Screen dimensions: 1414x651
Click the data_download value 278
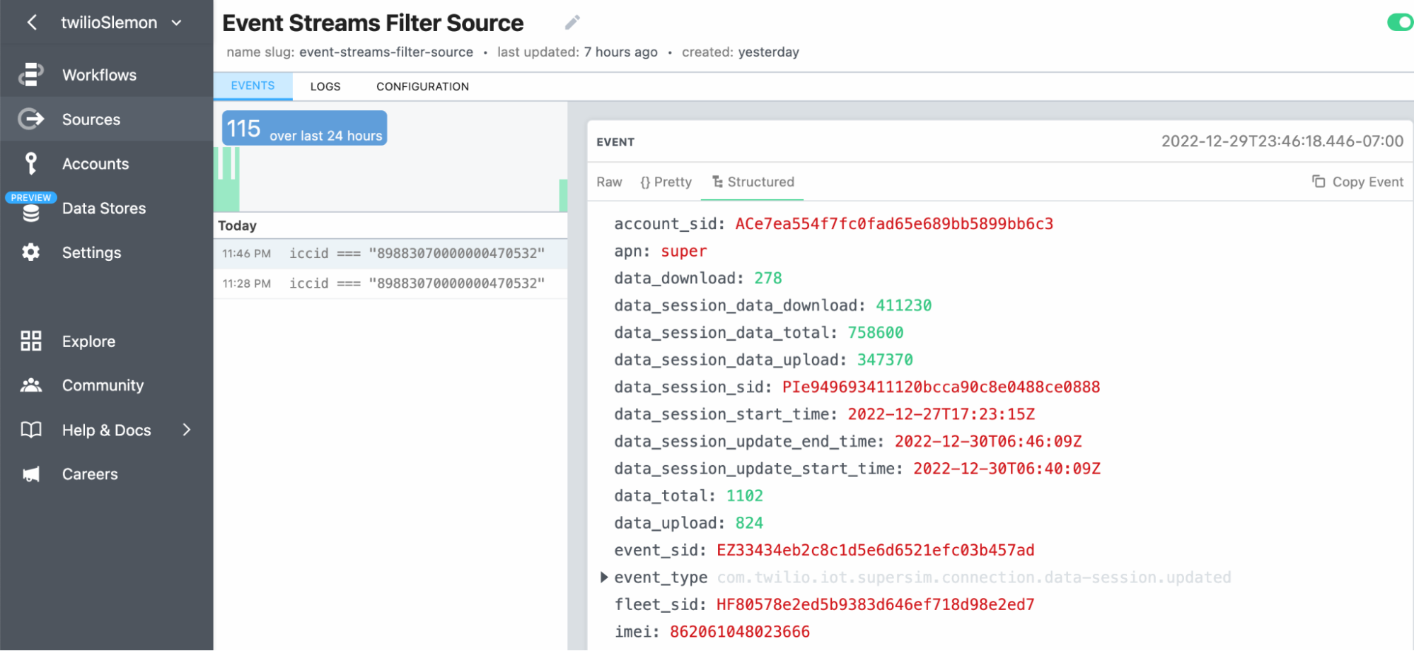click(x=767, y=278)
